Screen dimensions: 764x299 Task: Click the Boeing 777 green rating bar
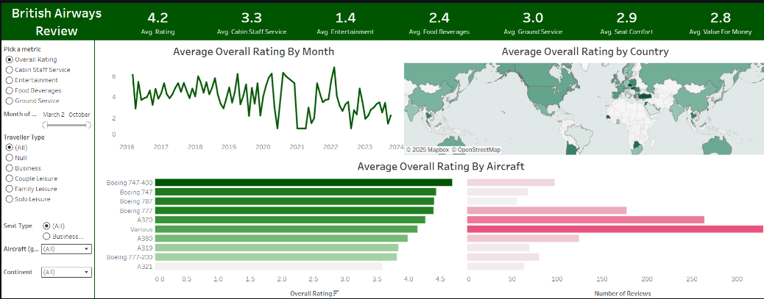[294, 211]
